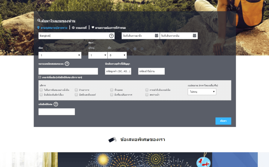269x167 pixels.
Task: Click the Bangkok destination input field
Action: click(73, 36)
